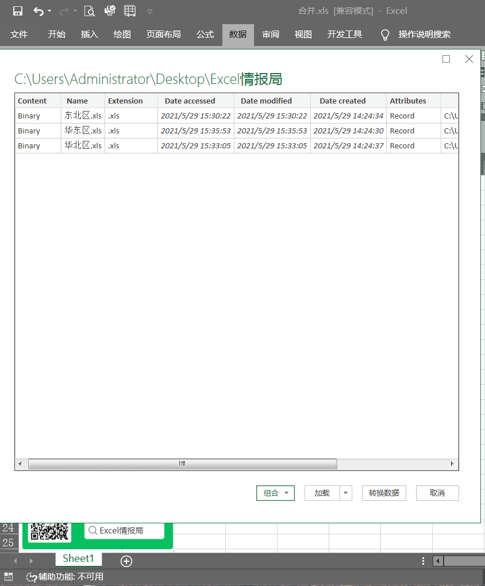
Task: Switch to the 开发工具 ribbon tab
Action: tap(345, 35)
